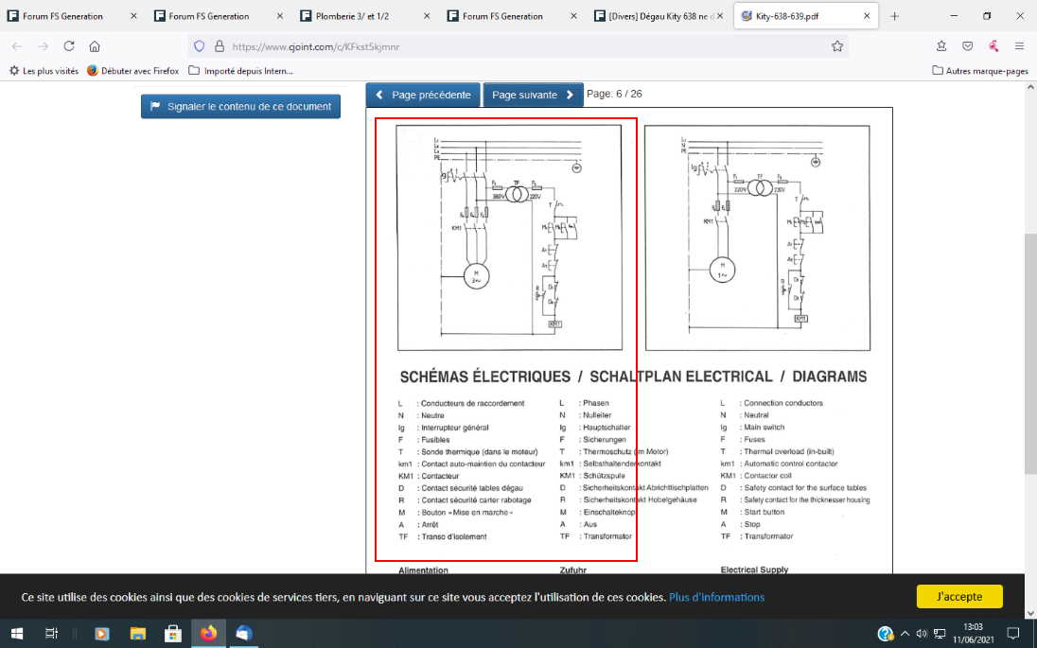Image resolution: width=1037 pixels, height=648 pixels.
Task: Click the left wiring diagram image
Action: pyautogui.click(x=509, y=237)
